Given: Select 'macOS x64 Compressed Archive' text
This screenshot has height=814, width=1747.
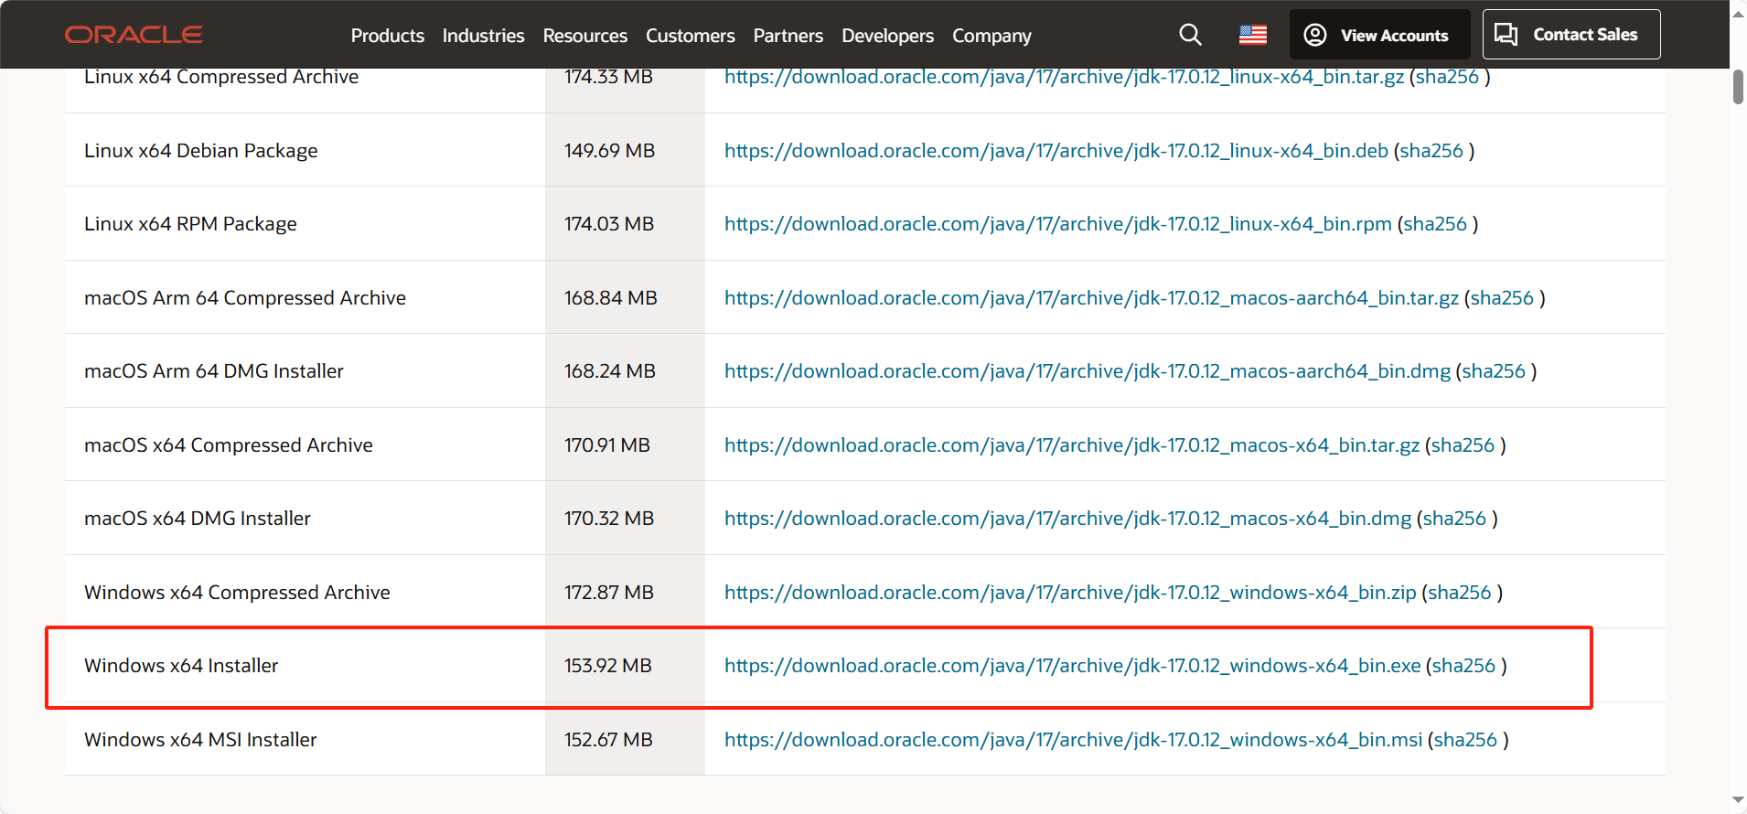Looking at the screenshot, I should pos(229,445).
